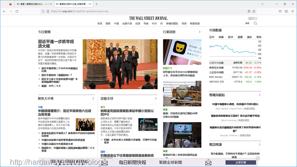The image size is (297, 167).
Task: Open the tracking protection shield icon
Action: tap(43, 11)
